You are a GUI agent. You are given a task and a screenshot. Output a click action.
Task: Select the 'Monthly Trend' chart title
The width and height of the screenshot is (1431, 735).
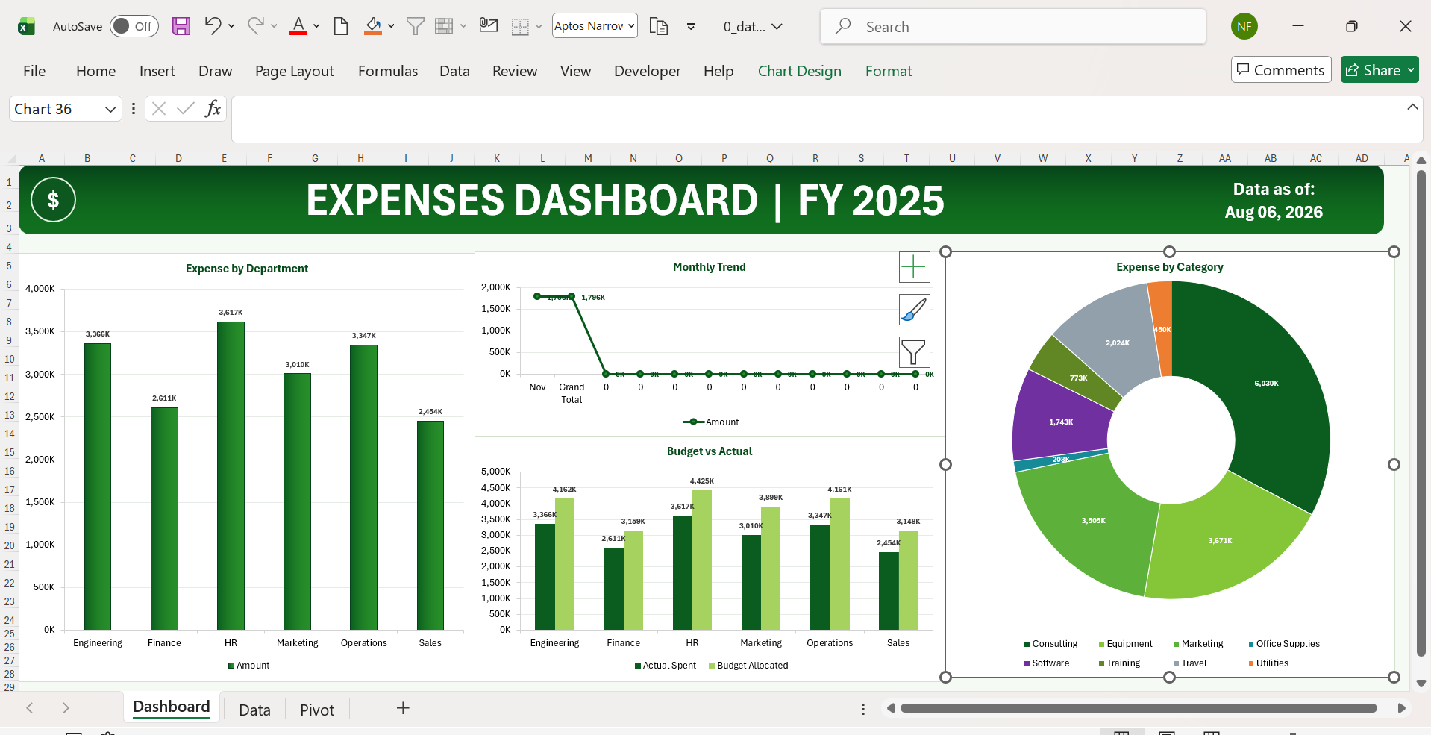point(710,267)
